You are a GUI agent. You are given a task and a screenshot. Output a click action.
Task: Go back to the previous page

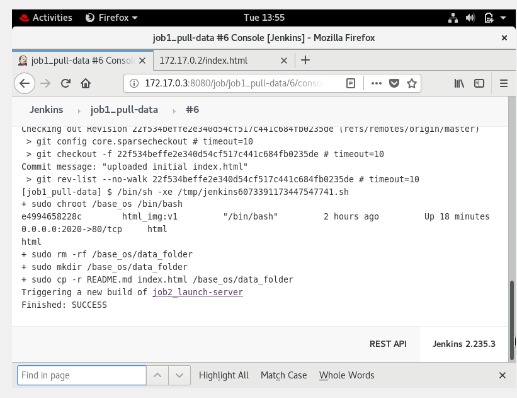click(x=25, y=83)
